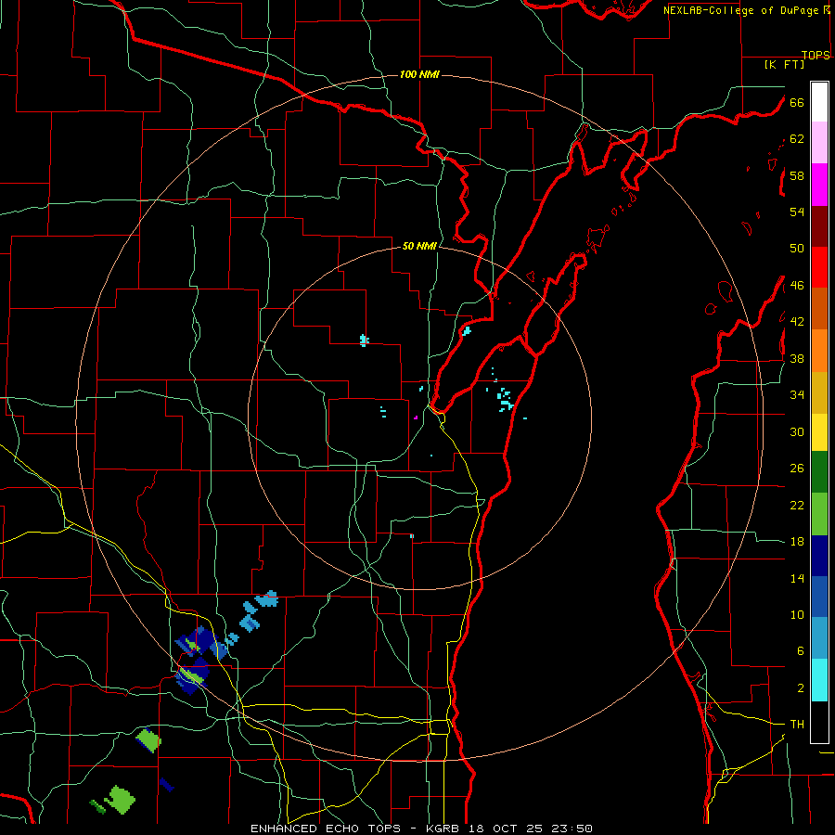The width and height of the screenshot is (835, 835).
Task: Click the cyan 2-6 kft legend swatch
Action: 819,680
